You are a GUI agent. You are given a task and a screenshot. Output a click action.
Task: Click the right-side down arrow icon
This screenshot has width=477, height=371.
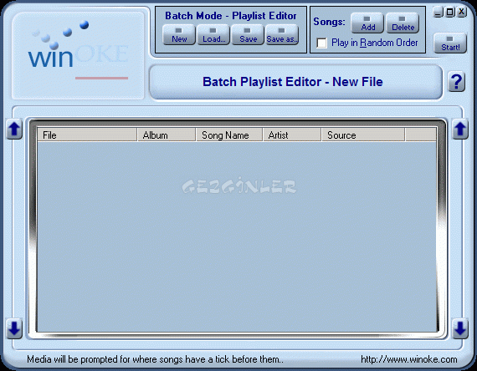[460, 328]
